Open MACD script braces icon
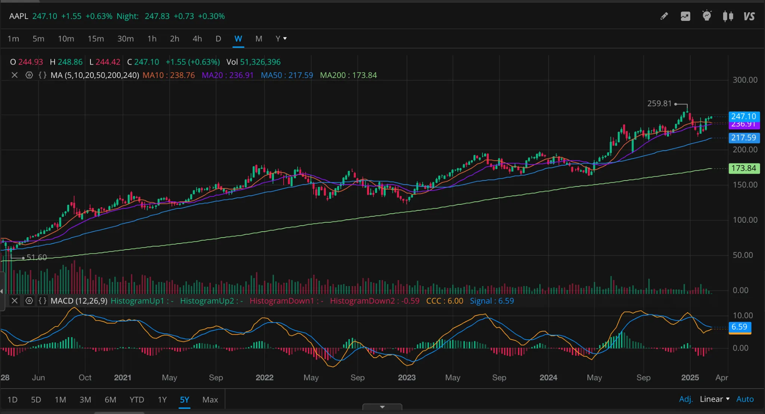Viewport: 765px width, 414px height. tap(43, 301)
